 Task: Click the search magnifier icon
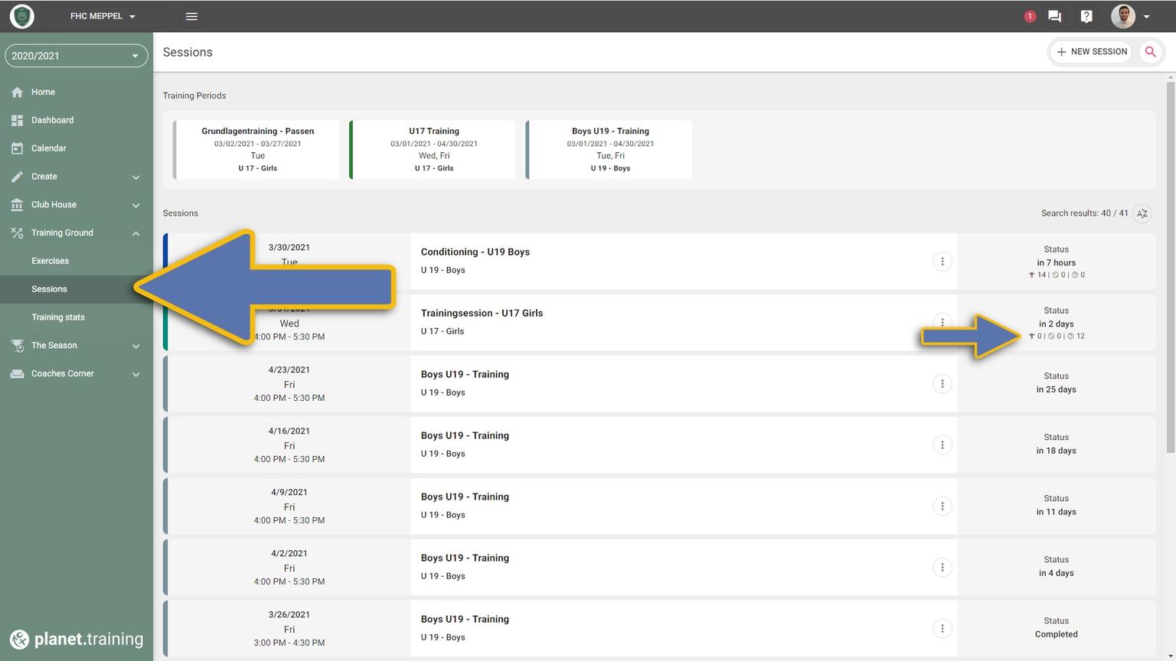coord(1150,52)
